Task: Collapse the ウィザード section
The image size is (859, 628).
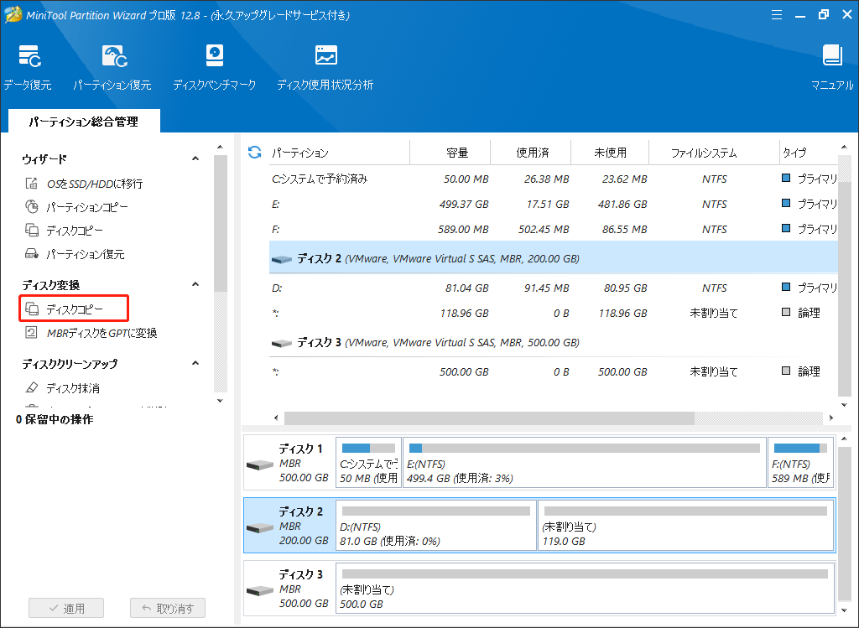Action: [x=195, y=158]
